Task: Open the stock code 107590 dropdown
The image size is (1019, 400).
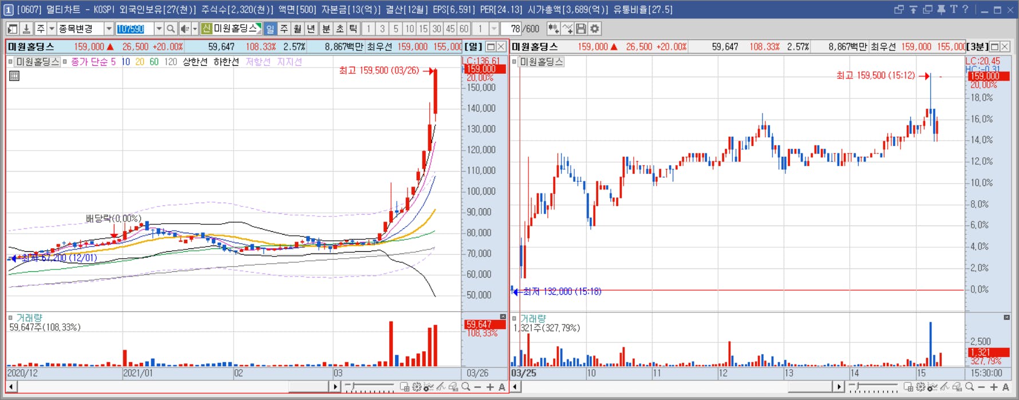Action: (x=159, y=29)
